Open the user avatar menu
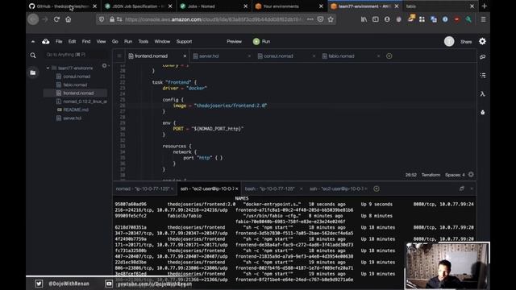Screen dimensions: 516x290 449,41
